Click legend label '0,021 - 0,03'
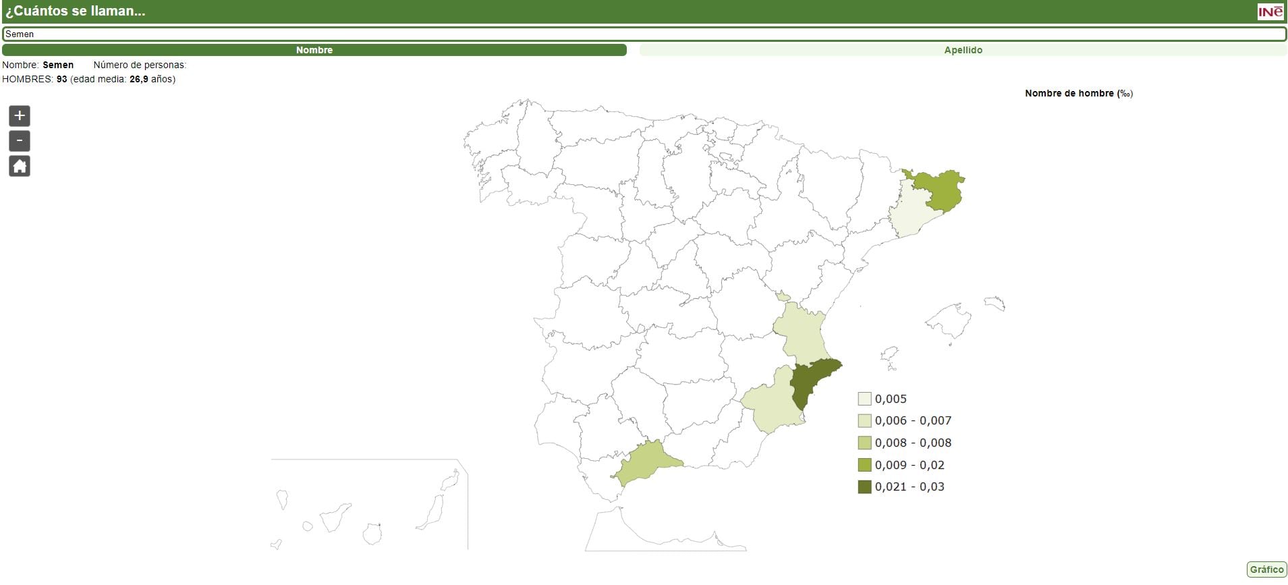The height and width of the screenshot is (585, 1288). (x=909, y=486)
